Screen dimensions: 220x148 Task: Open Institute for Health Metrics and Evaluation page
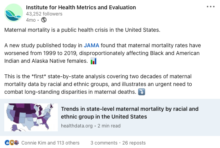[81, 7]
